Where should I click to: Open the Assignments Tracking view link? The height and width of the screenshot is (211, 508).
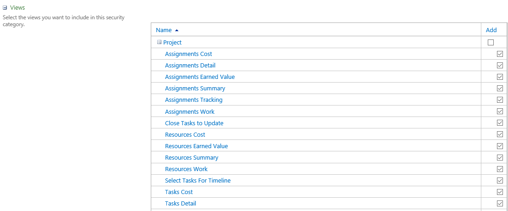tap(194, 100)
